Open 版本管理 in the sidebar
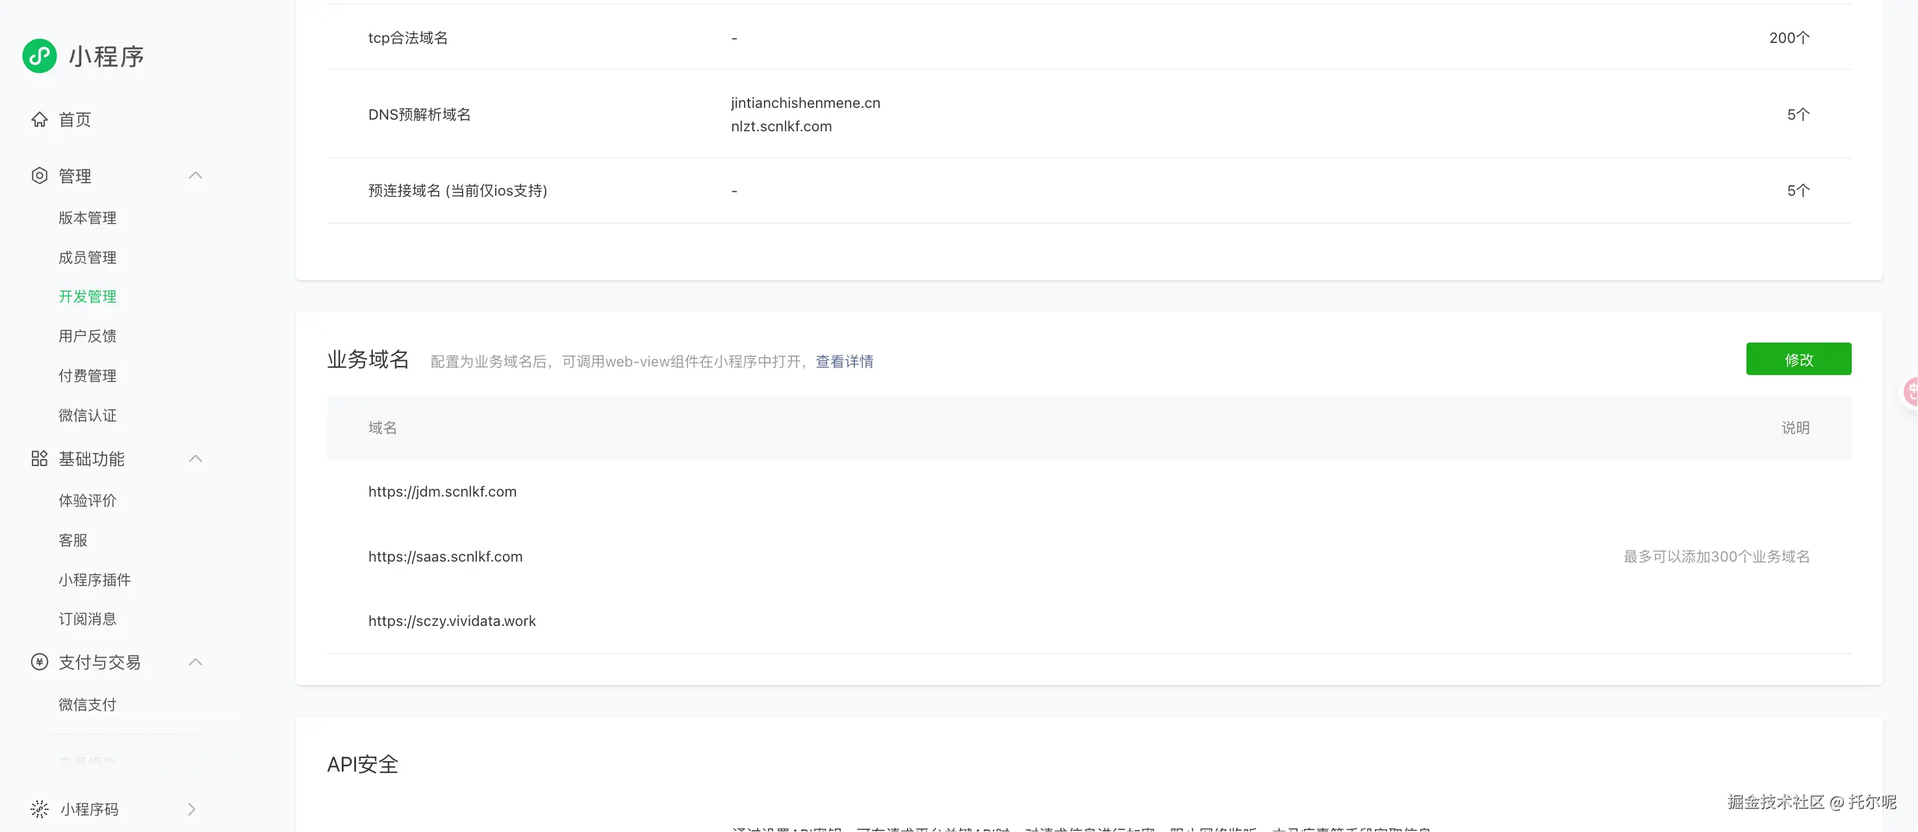 tap(87, 218)
